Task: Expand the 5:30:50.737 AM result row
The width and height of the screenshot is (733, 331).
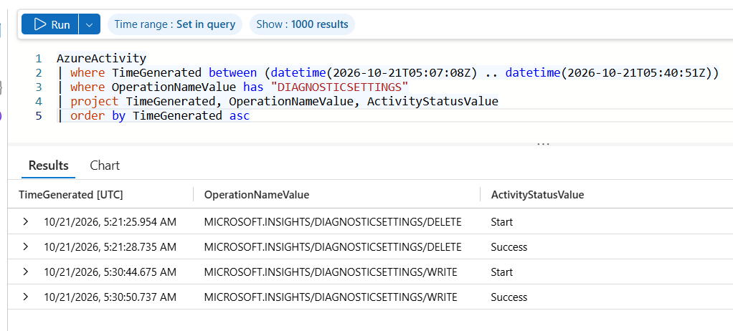Action: click(x=26, y=297)
